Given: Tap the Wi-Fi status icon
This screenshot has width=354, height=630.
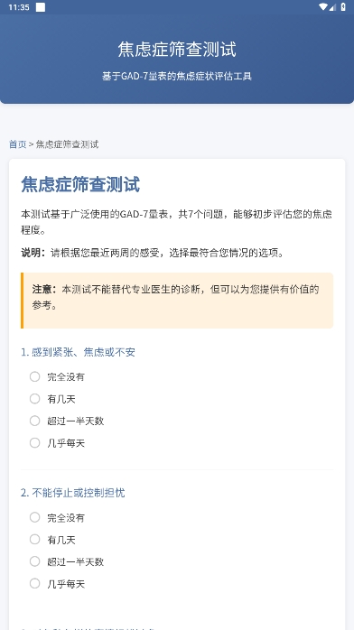Looking at the screenshot, I should pos(323,7).
